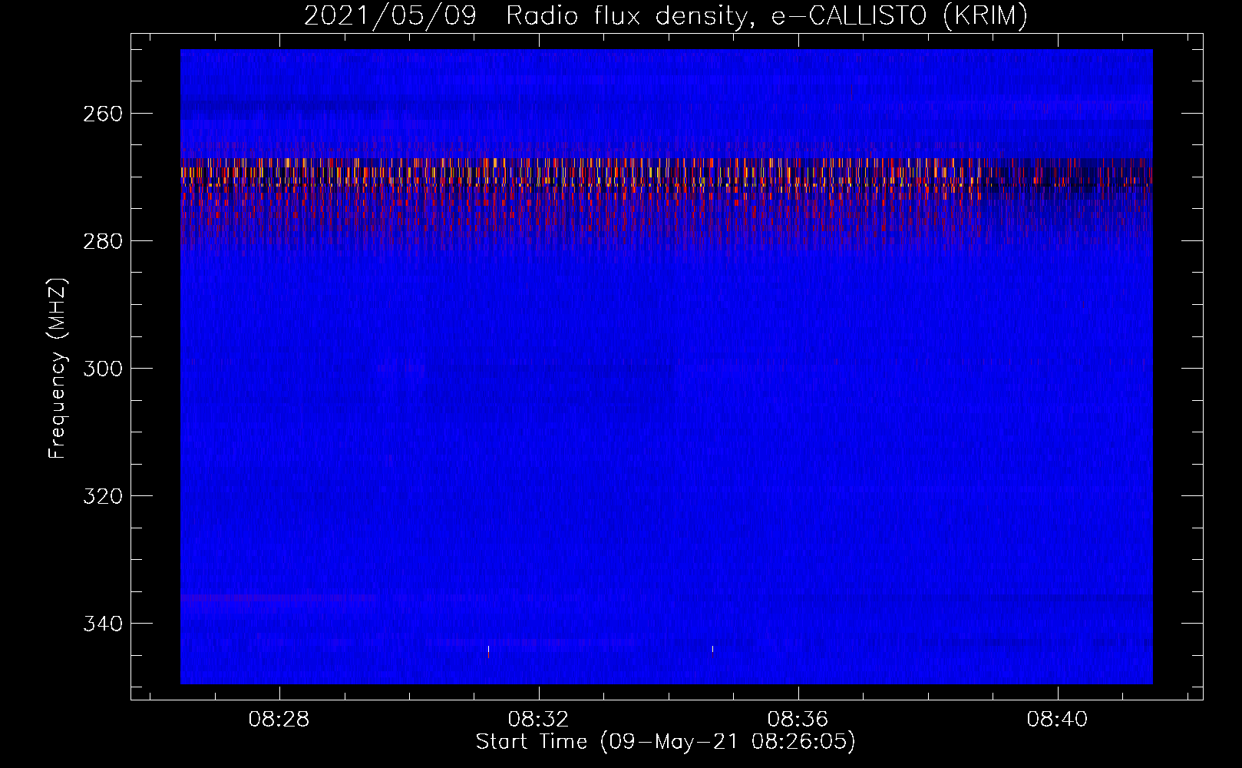Click the 08:36 time tick label
The width and height of the screenshot is (1242, 768).
pos(798,720)
